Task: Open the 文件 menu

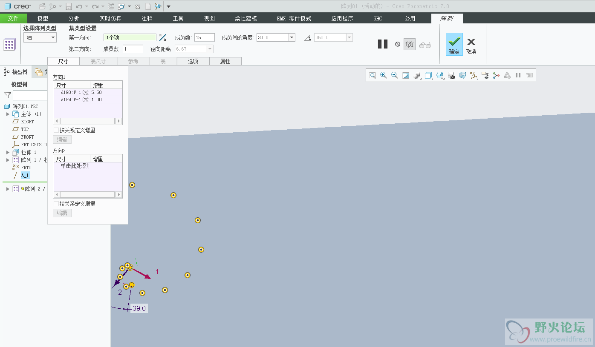Action: 13,18
